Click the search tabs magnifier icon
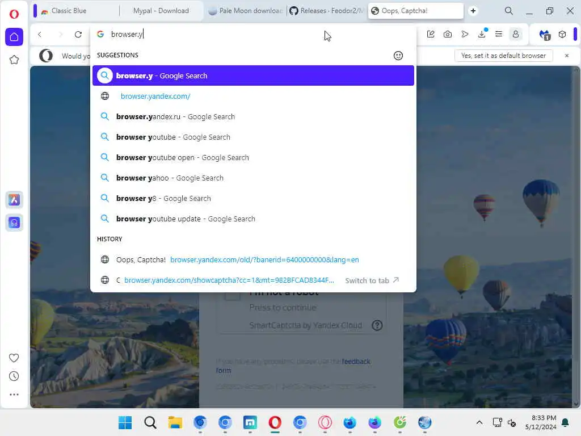 pyautogui.click(x=509, y=11)
